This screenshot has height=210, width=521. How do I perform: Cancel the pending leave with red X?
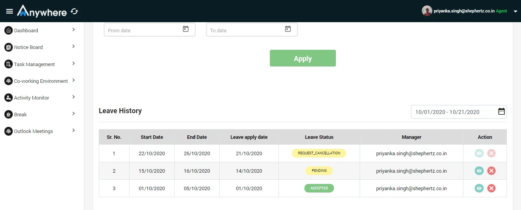491,171
